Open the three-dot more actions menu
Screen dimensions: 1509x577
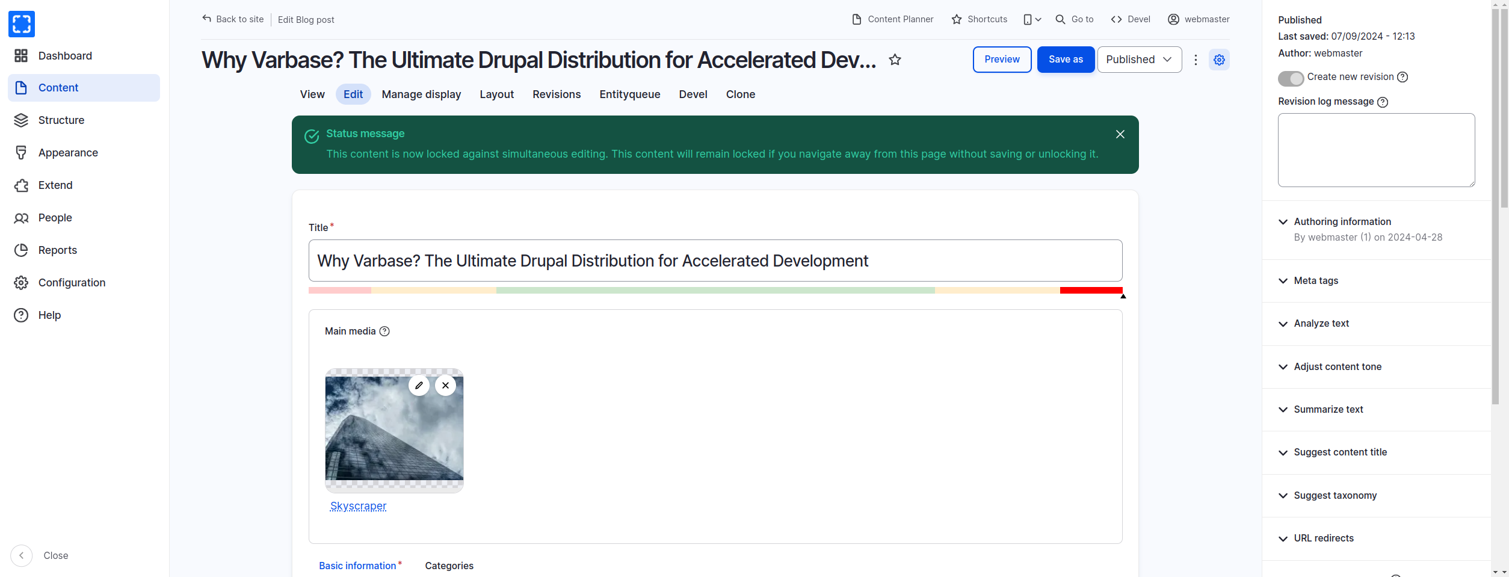coord(1196,60)
